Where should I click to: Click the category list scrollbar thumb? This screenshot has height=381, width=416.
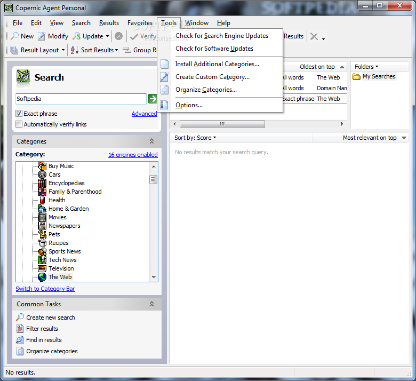coord(154,179)
